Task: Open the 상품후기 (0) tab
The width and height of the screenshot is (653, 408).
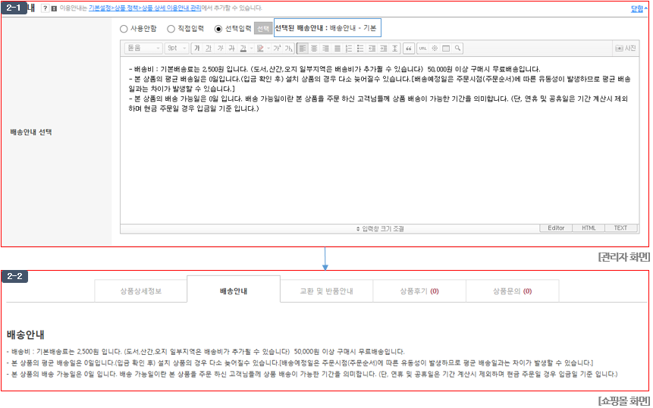Action: coord(419,291)
